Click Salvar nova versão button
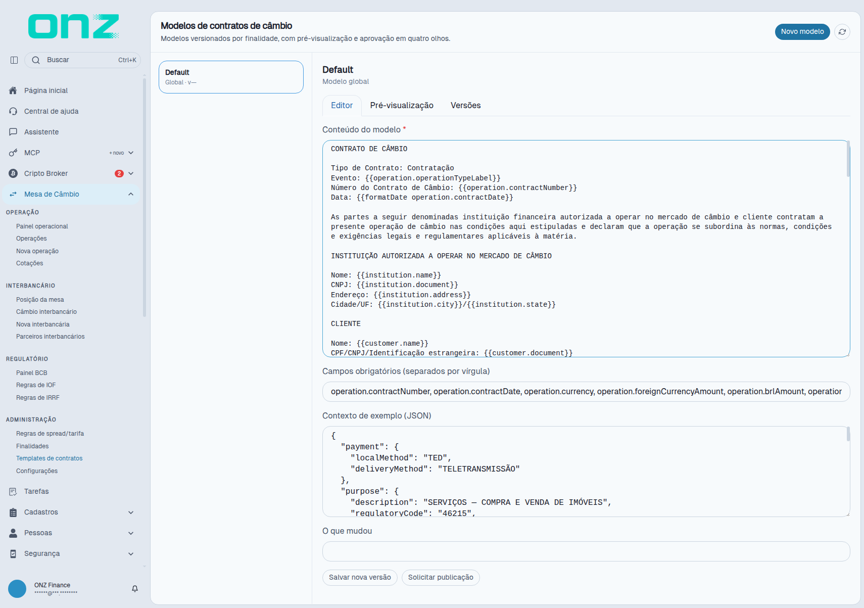Viewport: 864px width, 608px height. coord(360,578)
